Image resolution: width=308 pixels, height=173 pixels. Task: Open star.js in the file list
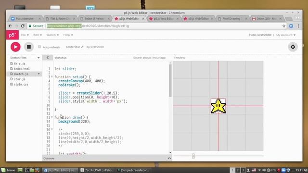(19, 79)
